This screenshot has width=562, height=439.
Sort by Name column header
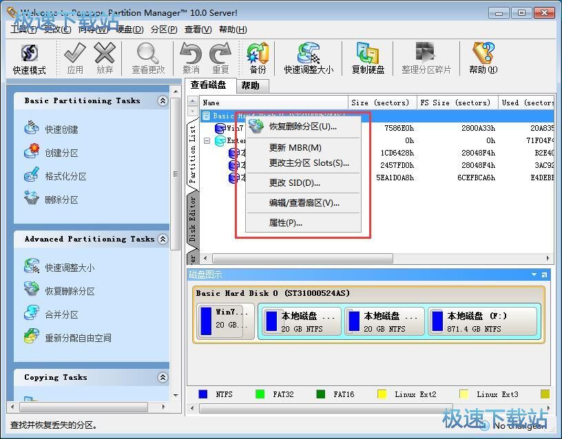point(274,103)
